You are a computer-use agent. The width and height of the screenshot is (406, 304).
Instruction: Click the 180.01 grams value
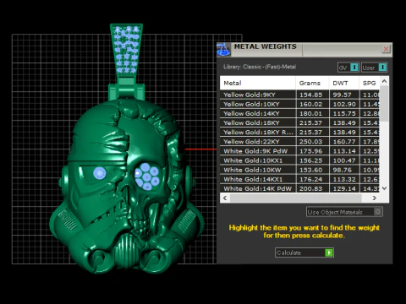[310, 113]
